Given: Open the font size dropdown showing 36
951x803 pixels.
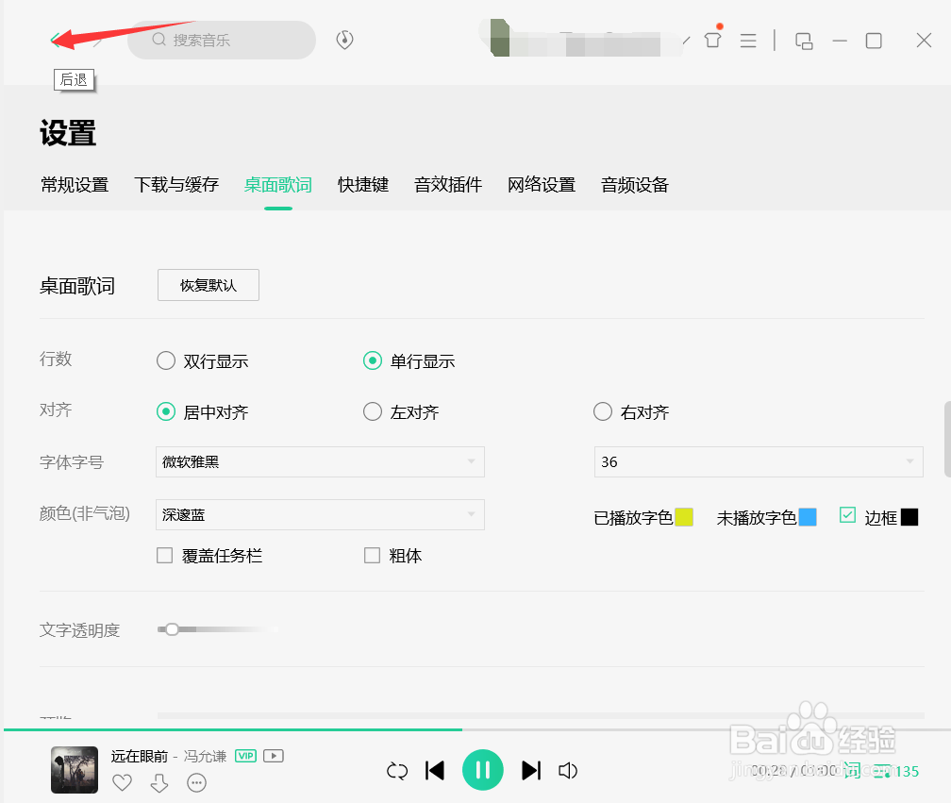Looking at the screenshot, I should (x=758, y=461).
